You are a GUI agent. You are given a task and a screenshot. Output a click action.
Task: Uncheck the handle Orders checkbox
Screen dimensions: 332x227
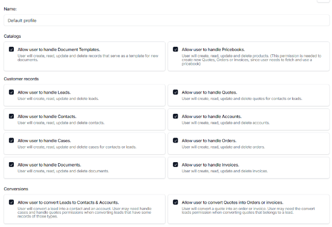click(x=176, y=141)
